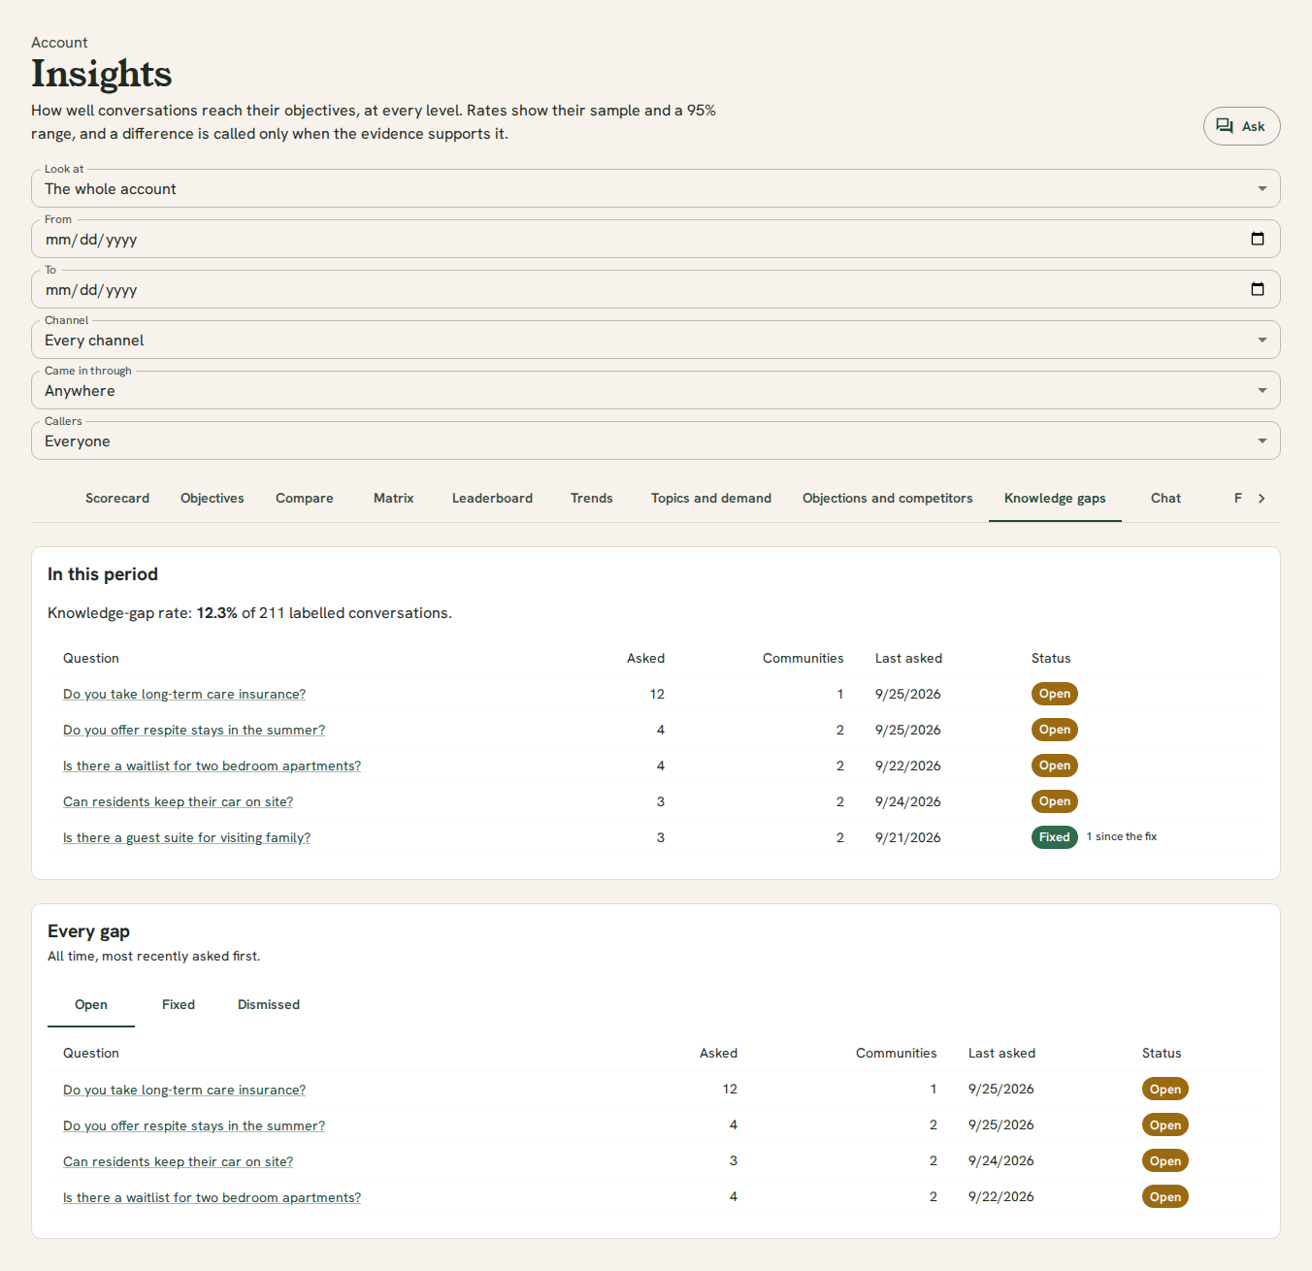Open the From date calendar picker icon
Screen dimensions: 1312x1271
click(1258, 239)
